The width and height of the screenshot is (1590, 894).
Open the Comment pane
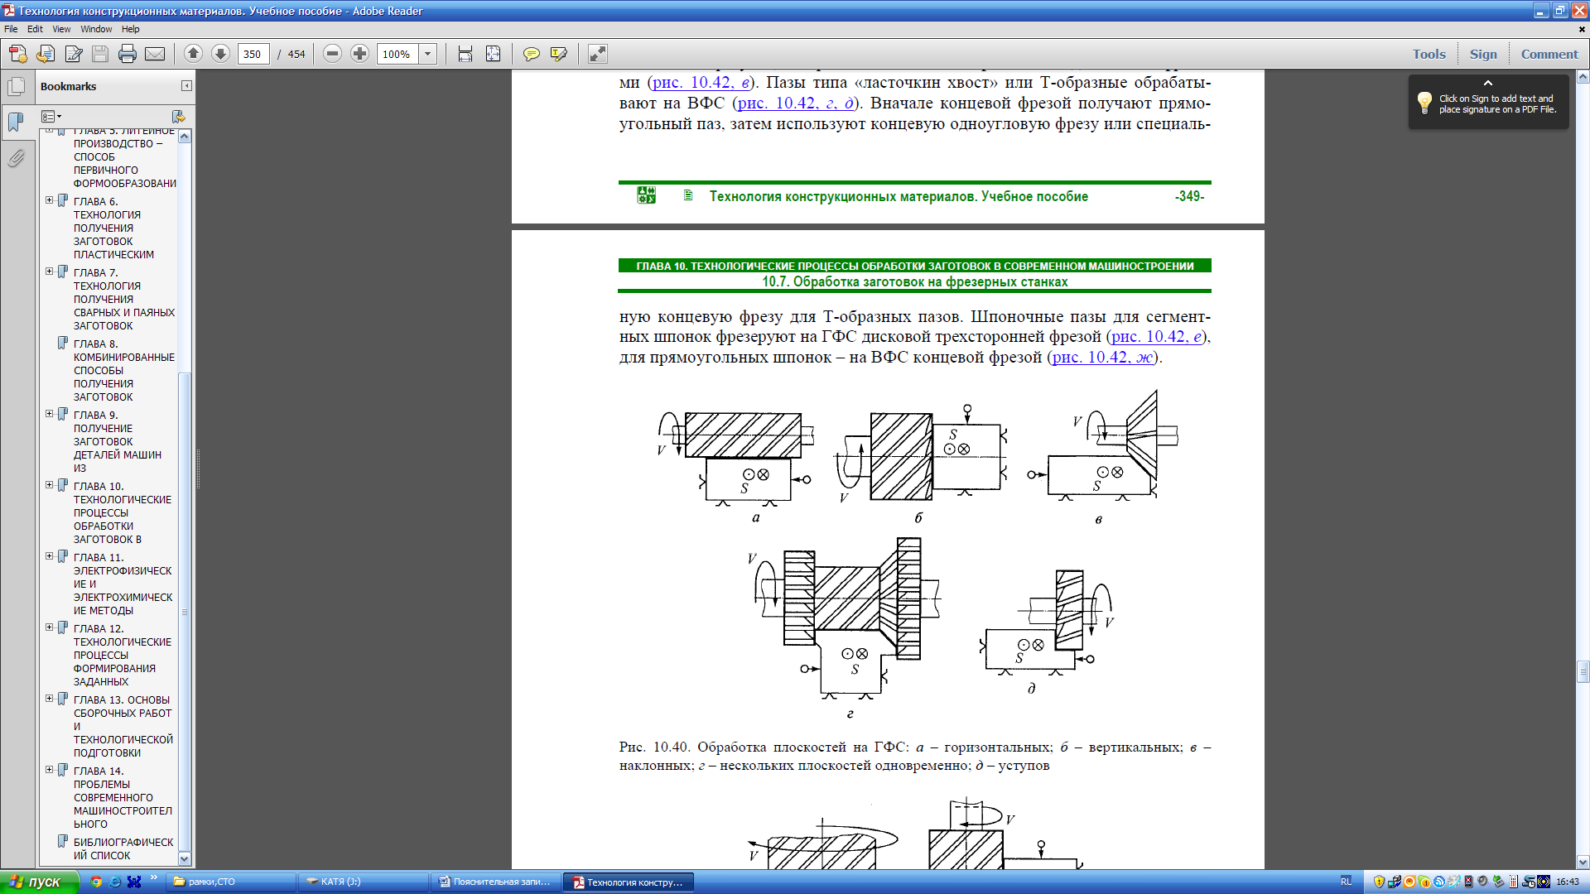point(1549,54)
